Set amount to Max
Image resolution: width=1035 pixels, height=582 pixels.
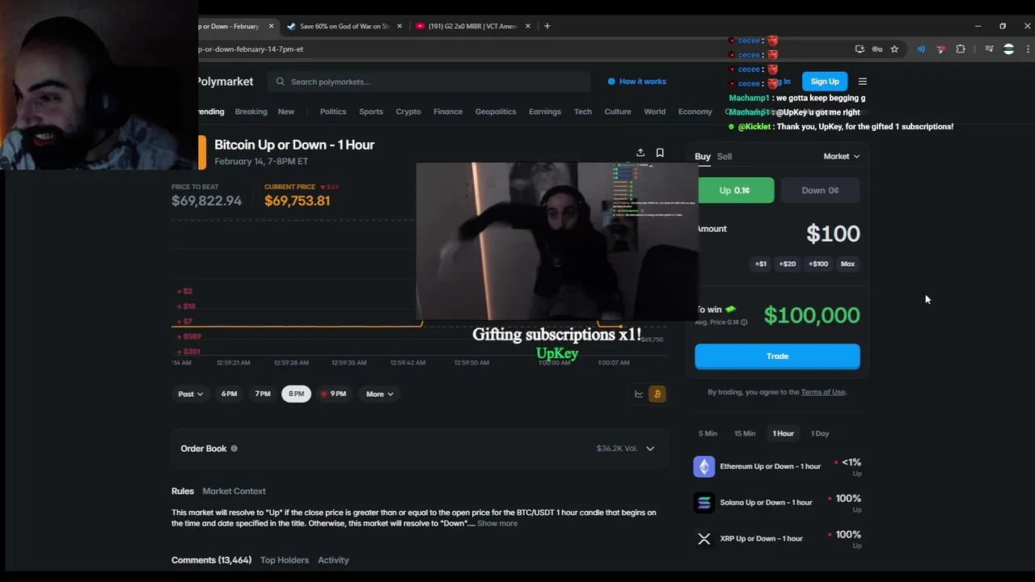(847, 264)
